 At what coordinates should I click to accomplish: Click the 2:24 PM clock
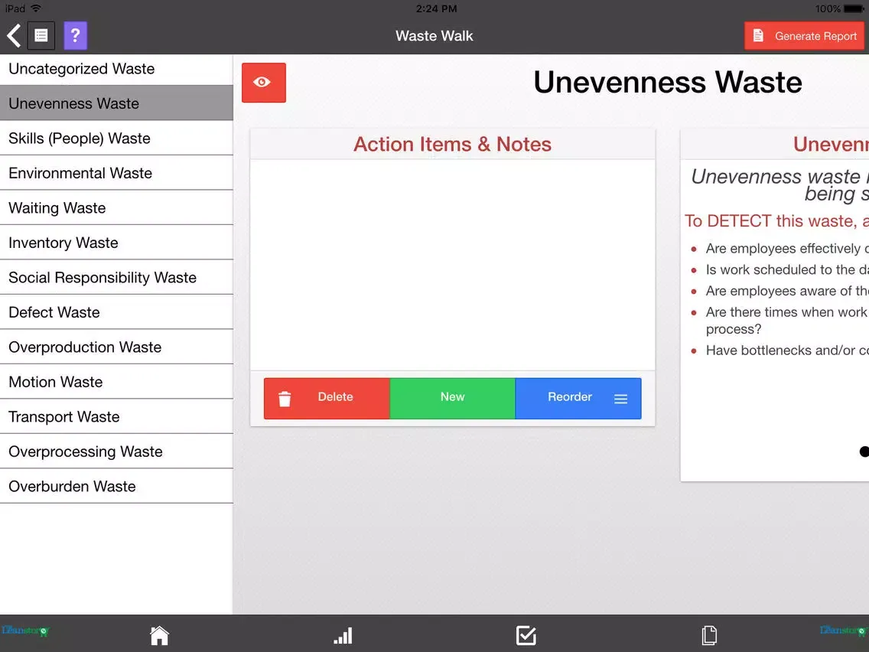coord(436,9)
